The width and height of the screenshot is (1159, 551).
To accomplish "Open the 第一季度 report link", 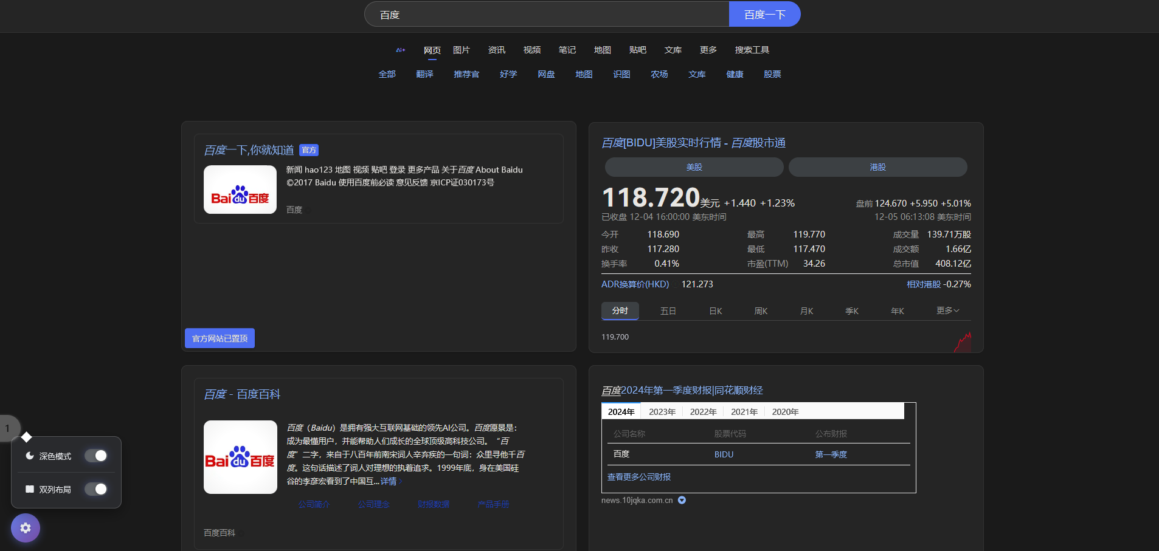I will (831, 454).
